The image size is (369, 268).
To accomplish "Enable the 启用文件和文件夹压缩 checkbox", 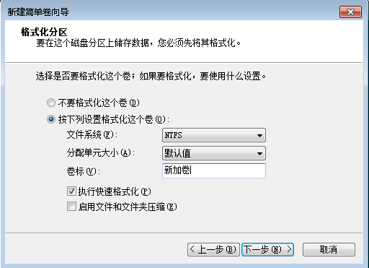I will 71,207.
